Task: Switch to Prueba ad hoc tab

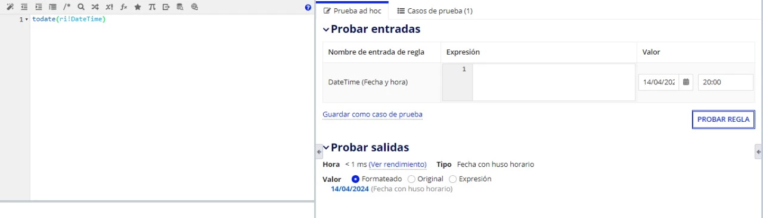Action: 352,11
